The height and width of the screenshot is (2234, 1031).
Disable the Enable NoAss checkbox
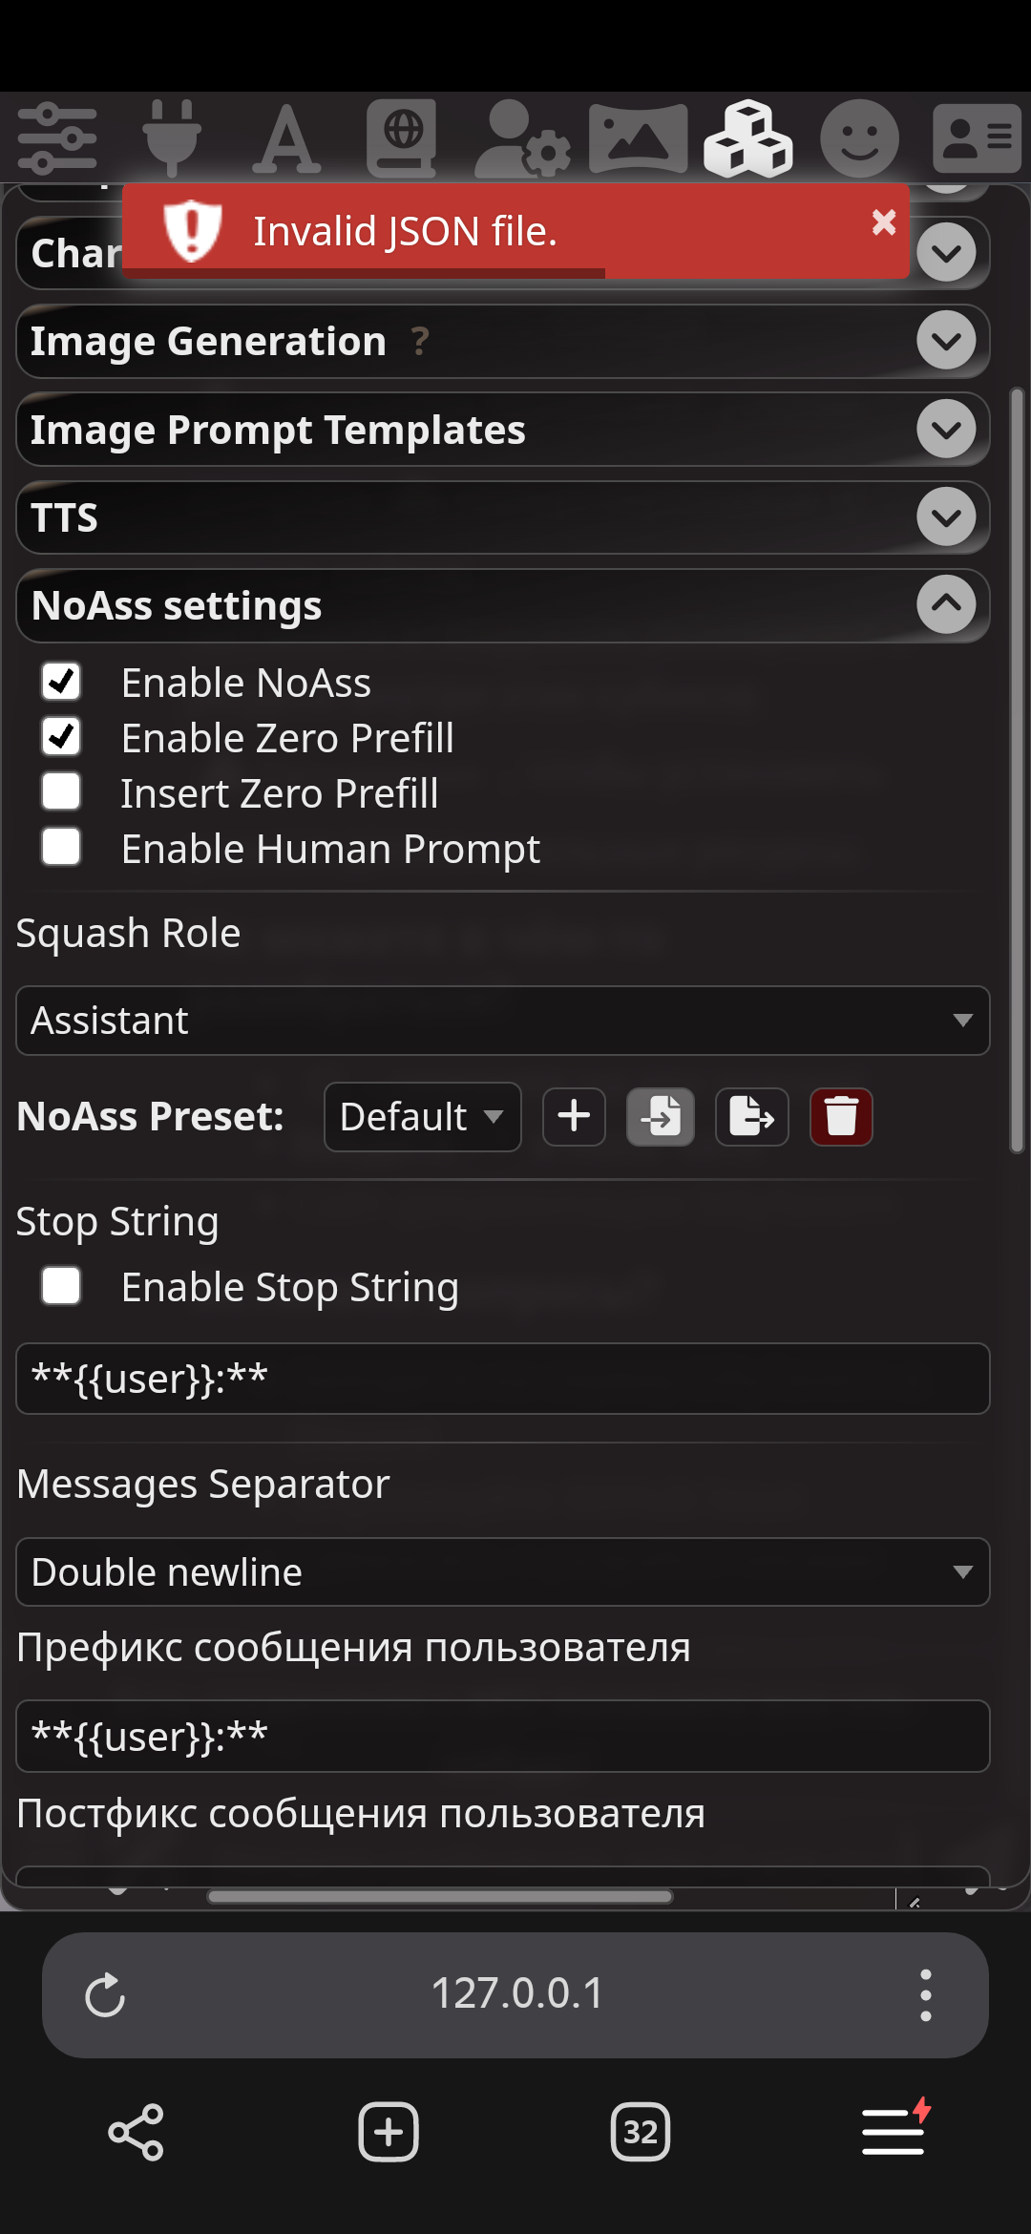(x=61, y=682)
